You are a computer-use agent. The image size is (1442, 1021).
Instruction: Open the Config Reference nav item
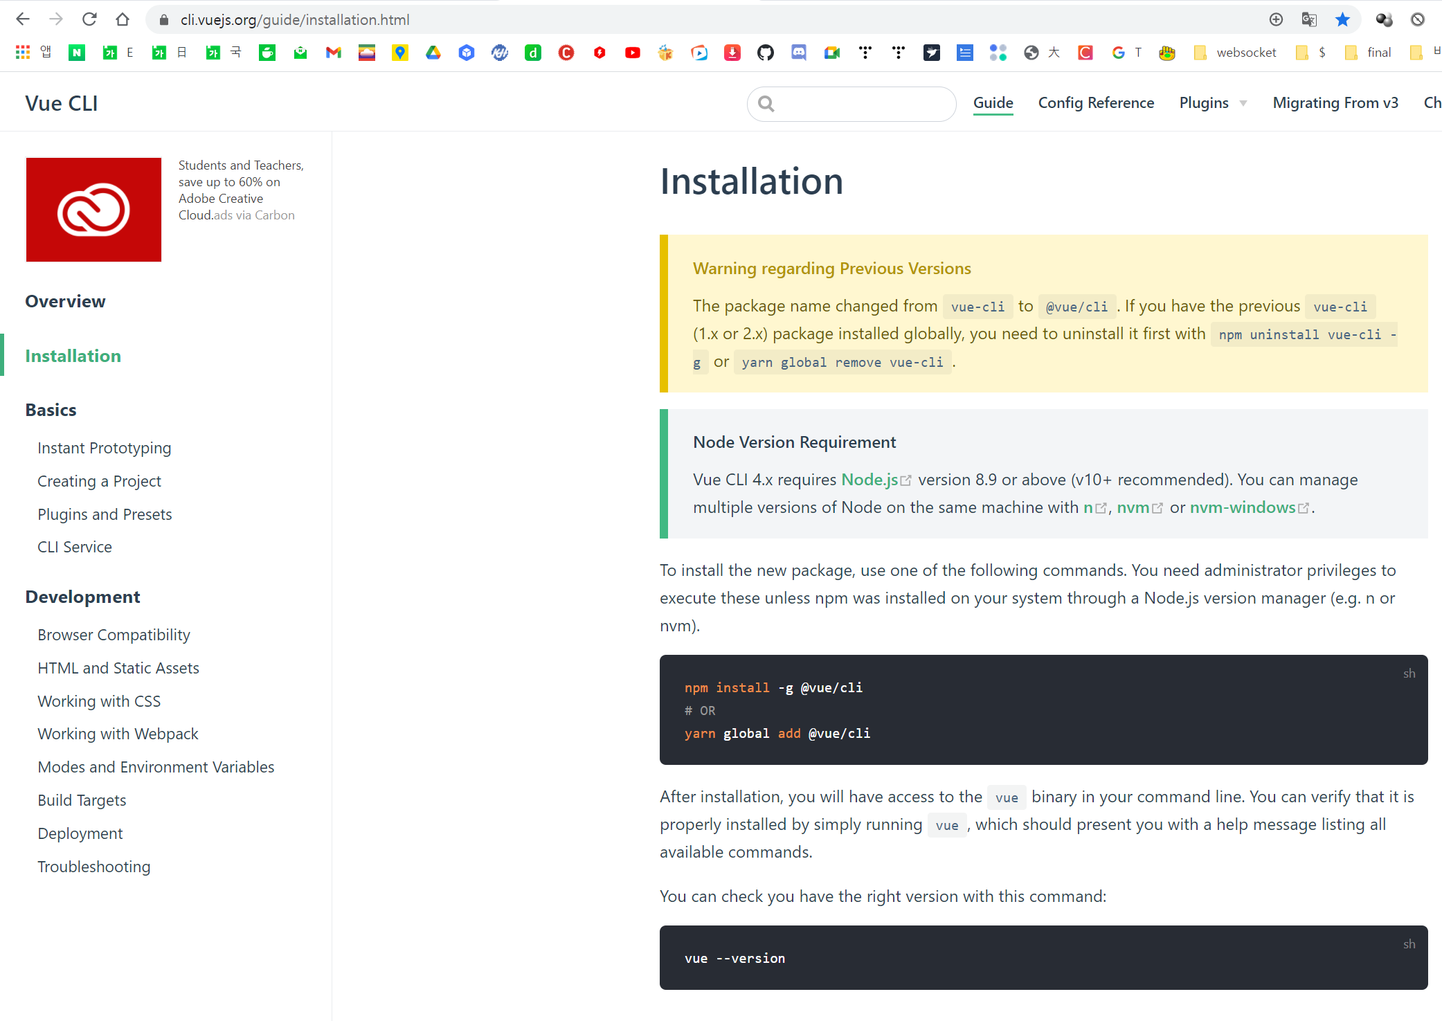[1096, 103]
